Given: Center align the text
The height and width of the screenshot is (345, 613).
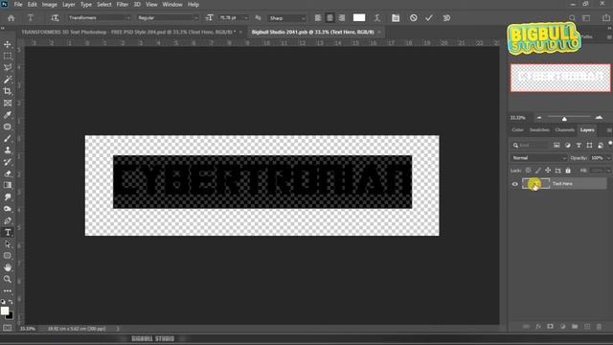Looking at the screenshot, I should (x=329, y=18).
